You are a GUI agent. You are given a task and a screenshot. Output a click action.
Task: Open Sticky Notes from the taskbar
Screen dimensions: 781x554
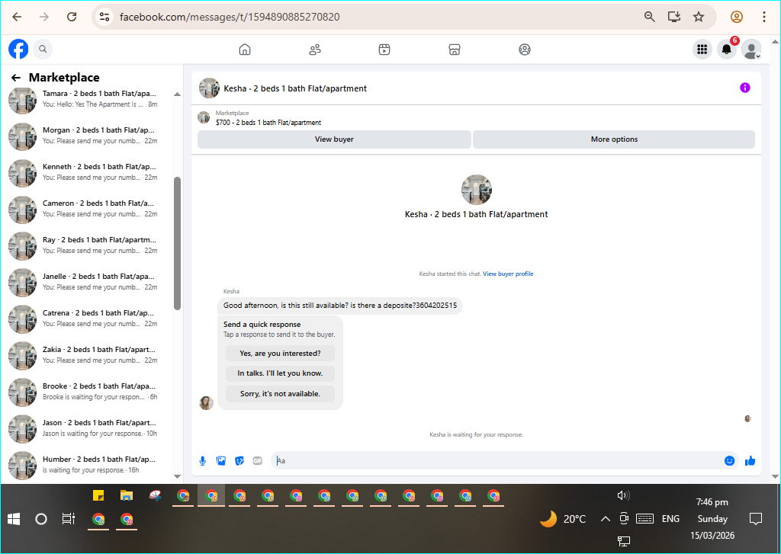pos(98,496)
